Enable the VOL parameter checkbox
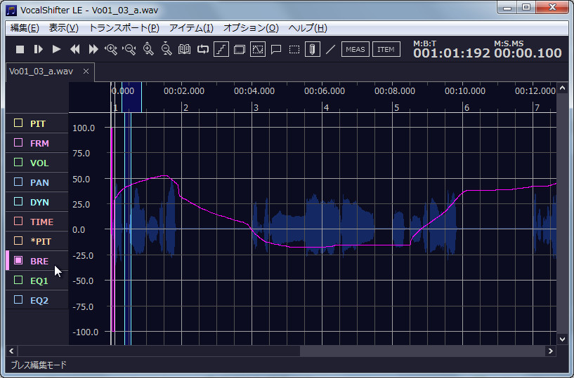The image size is (574, 378). [x=18, y=162]
